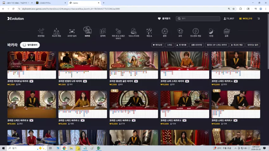Open the Windows Start menu

point(3,148)
